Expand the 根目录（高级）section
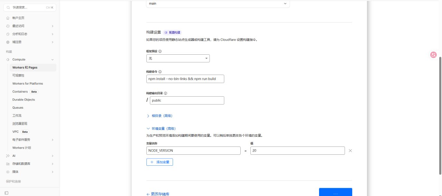 point(160,116)
